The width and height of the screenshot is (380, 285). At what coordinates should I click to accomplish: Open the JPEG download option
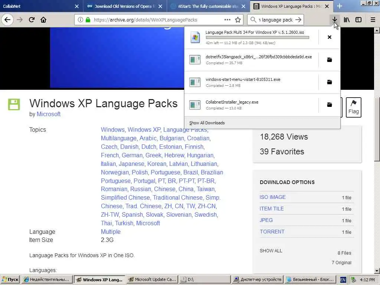point(266,220)
